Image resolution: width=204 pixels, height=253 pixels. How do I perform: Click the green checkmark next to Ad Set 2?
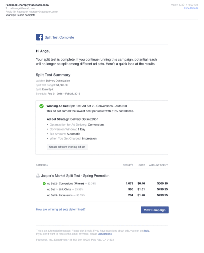coord(44,183)
